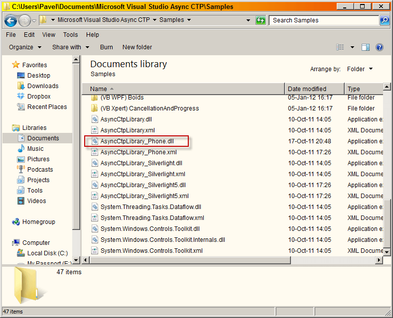Click the navigation pane scroll up arrow

(x=76, y=60)
